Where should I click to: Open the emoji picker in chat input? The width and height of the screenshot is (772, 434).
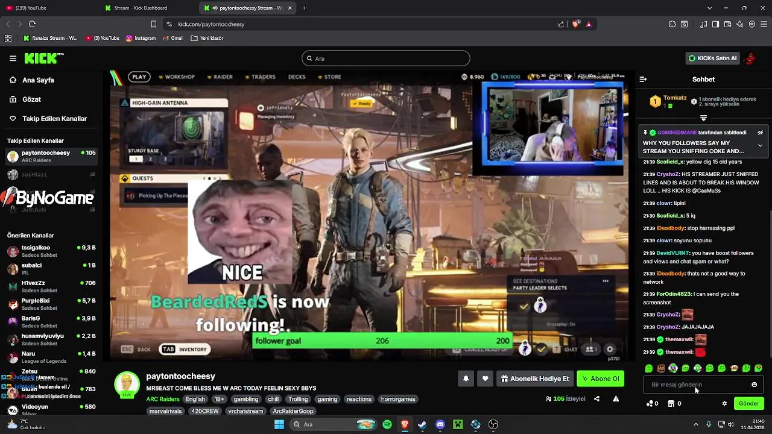754,385
